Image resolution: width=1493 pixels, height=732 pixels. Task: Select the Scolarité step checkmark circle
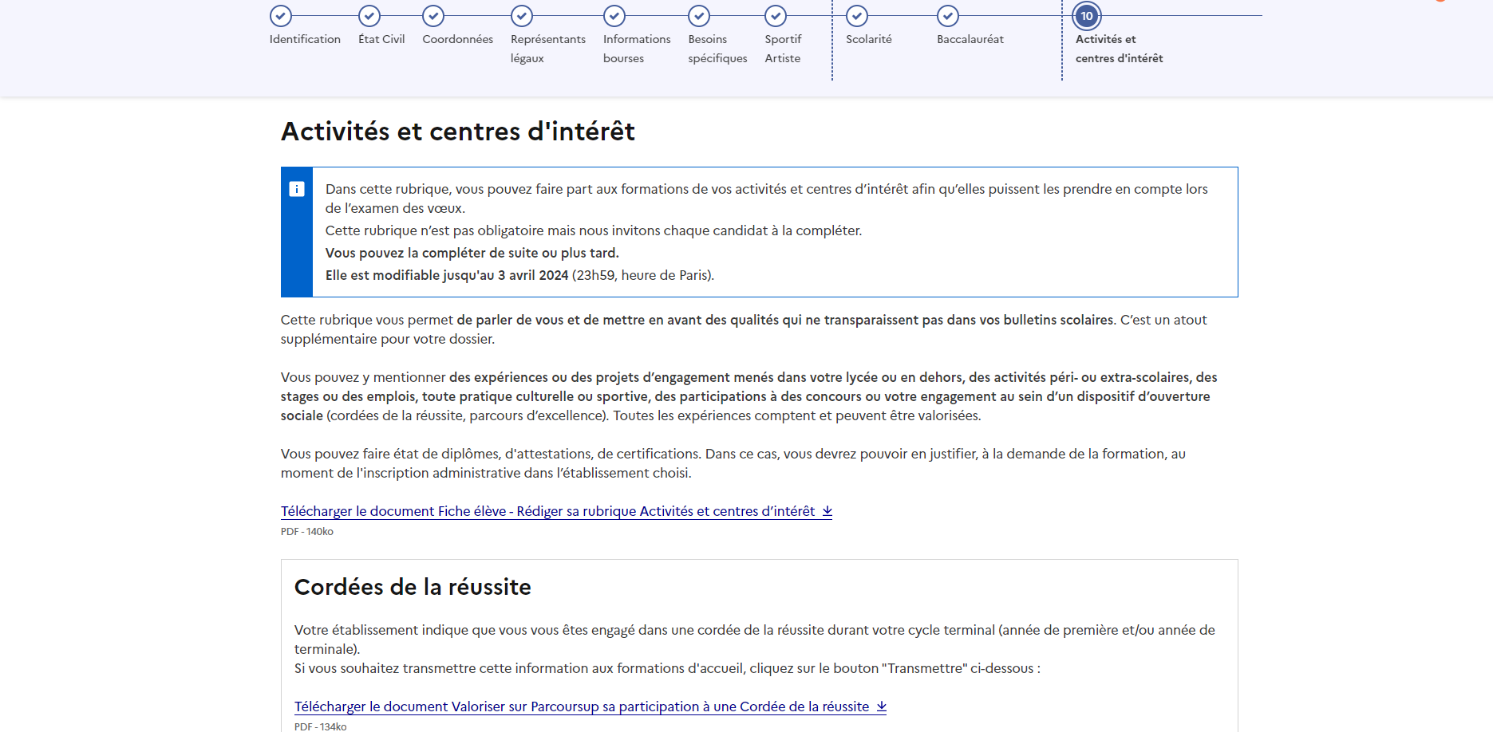[857, 16]
